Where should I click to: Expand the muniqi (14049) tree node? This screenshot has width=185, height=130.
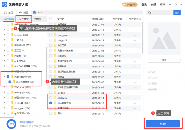tap(4, 92)
